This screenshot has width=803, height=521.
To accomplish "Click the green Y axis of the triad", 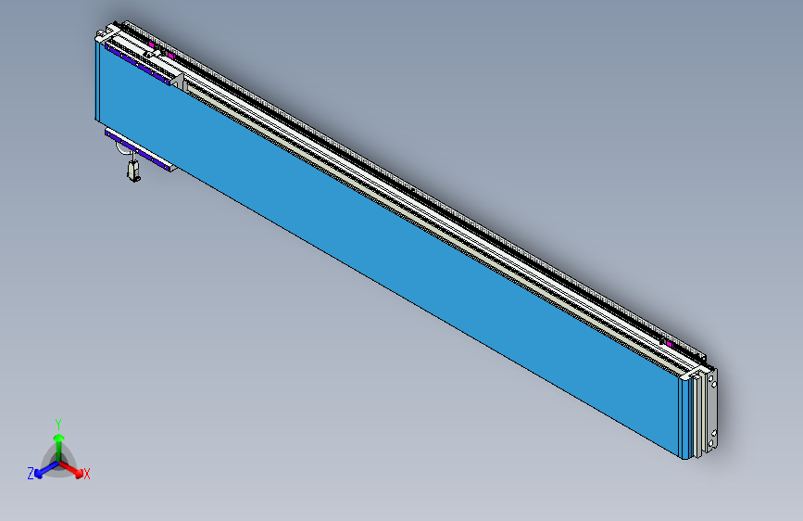I will [59, 448].
